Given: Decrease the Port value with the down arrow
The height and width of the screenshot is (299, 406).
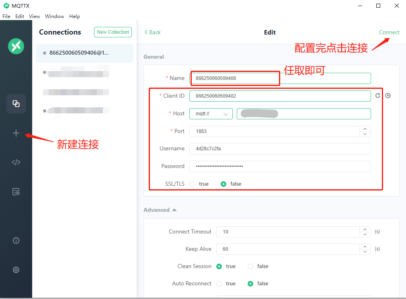Looking at the screenshot, I should 365,134.
